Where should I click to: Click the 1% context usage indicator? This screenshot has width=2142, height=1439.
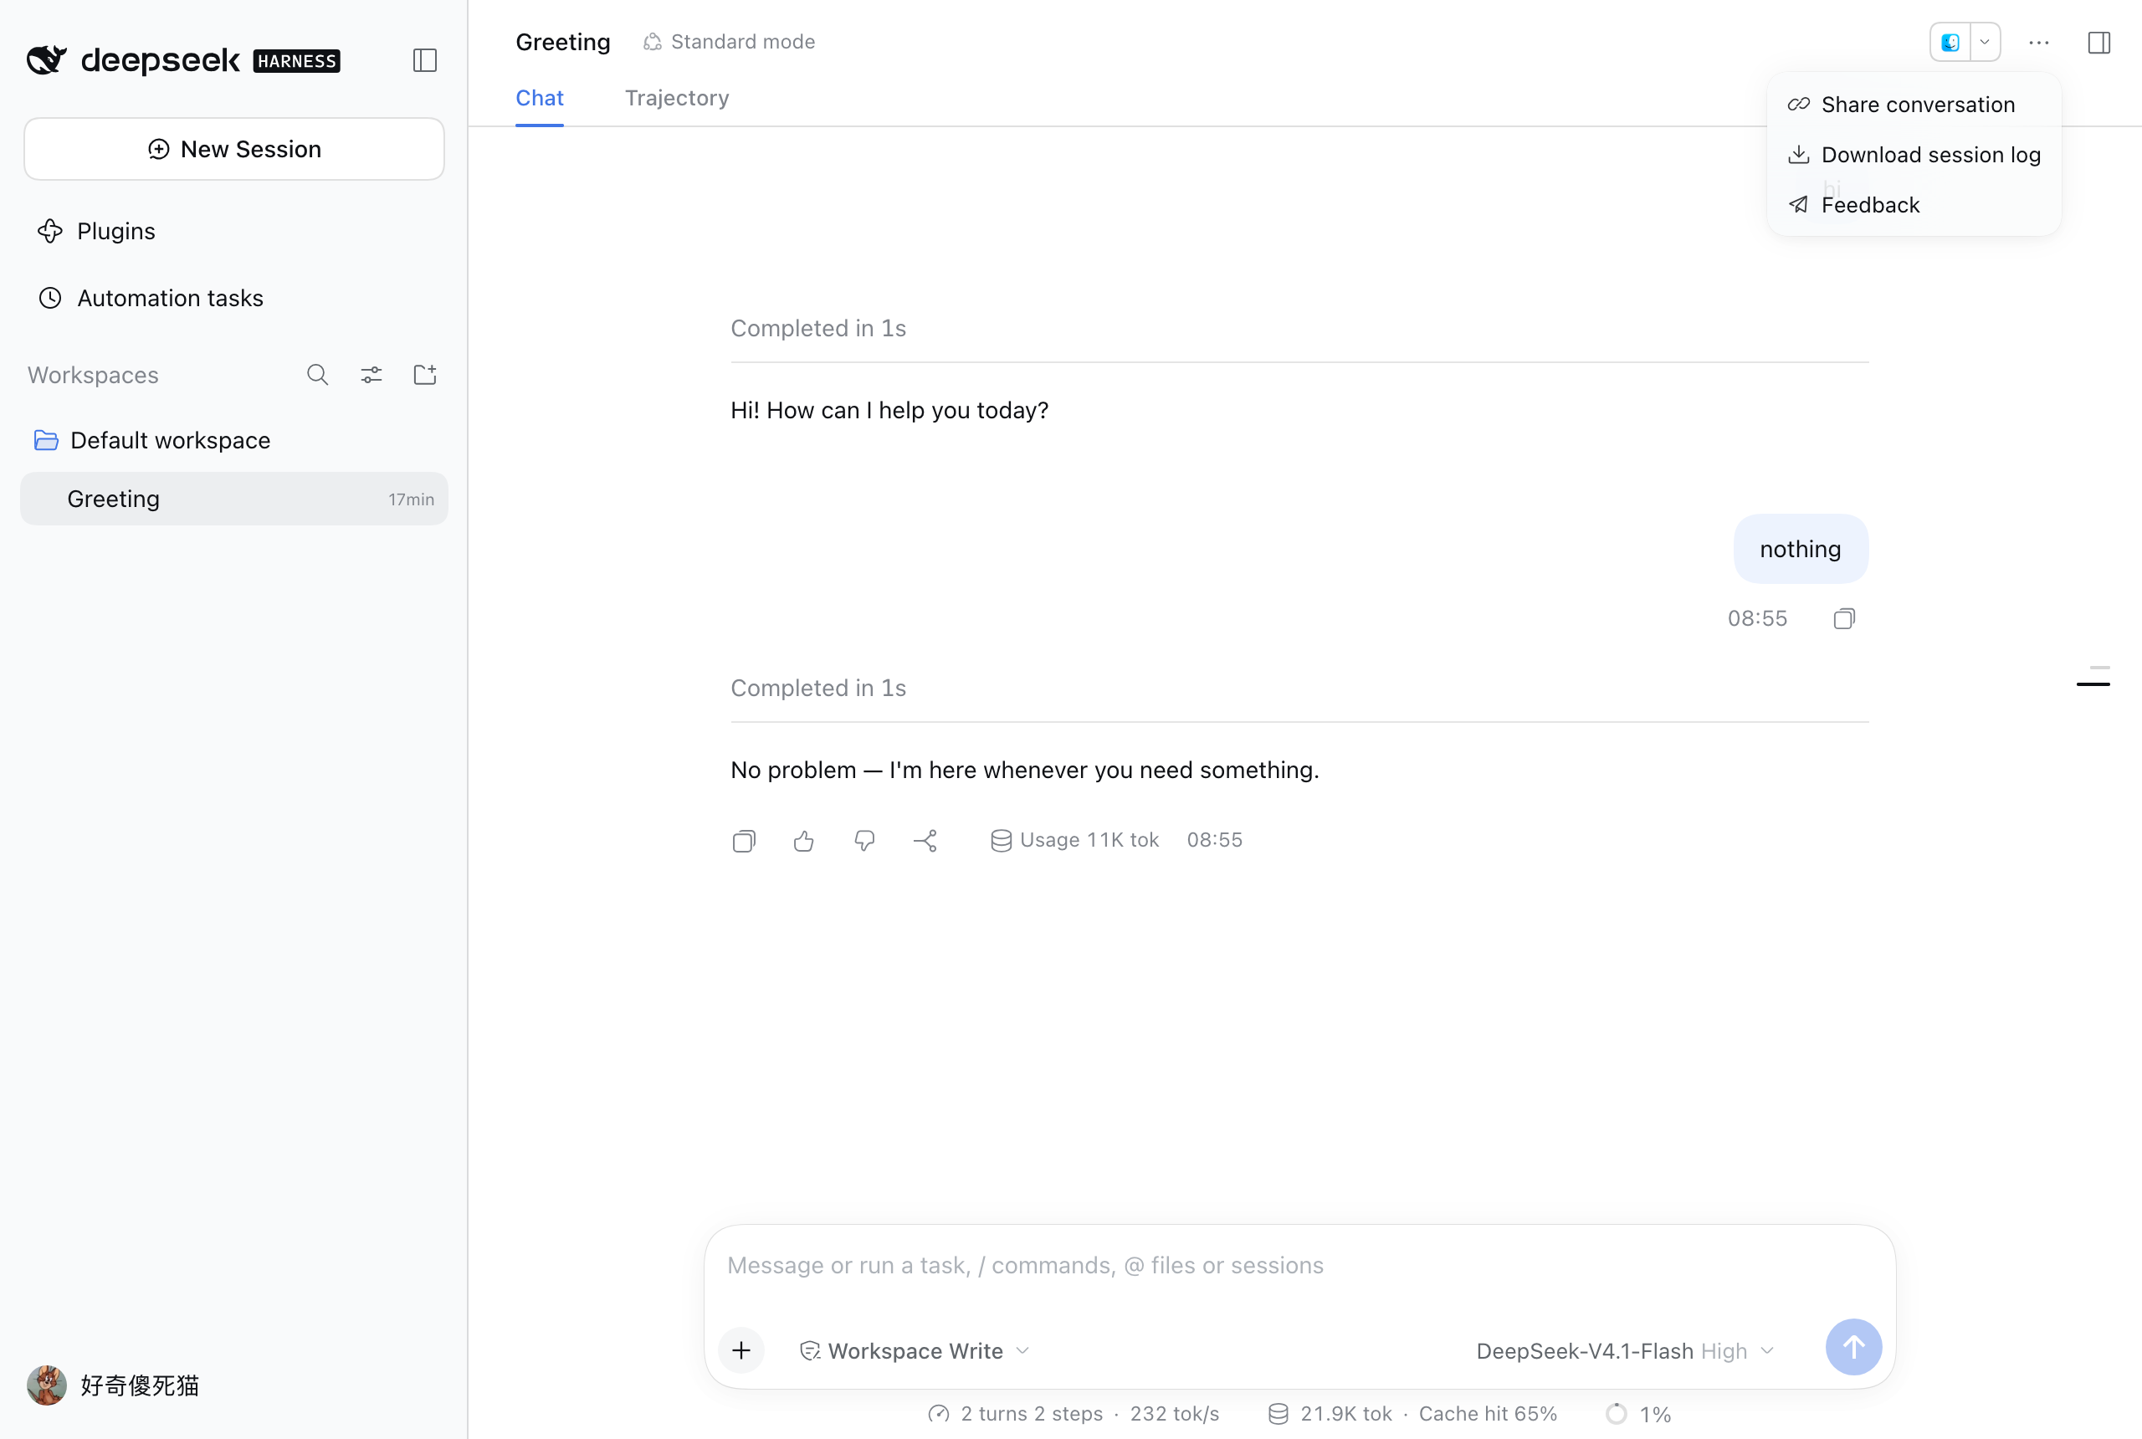pyautogui.click(x=1639, y=1414)
